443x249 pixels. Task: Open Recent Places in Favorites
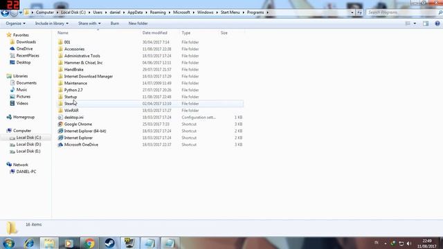point(28,55)
